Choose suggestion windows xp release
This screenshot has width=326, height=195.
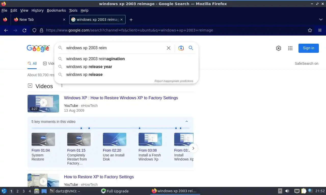tap(126, 74)
